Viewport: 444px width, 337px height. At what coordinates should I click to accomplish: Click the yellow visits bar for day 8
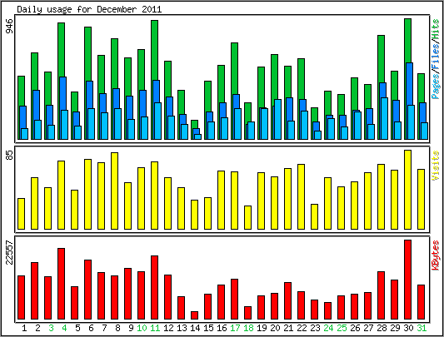[115, 191]
